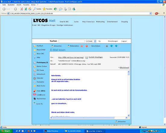The width and height of the screenshot is (166, 133).
Task: Open Lycos IQ in the sidebar
Action: tap(38, 103)
